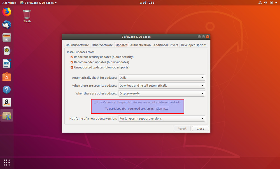Uncheck Recommended updates (bionic-updates)
Viewport: 280px width, 169px height.
[x=72, y=62]
